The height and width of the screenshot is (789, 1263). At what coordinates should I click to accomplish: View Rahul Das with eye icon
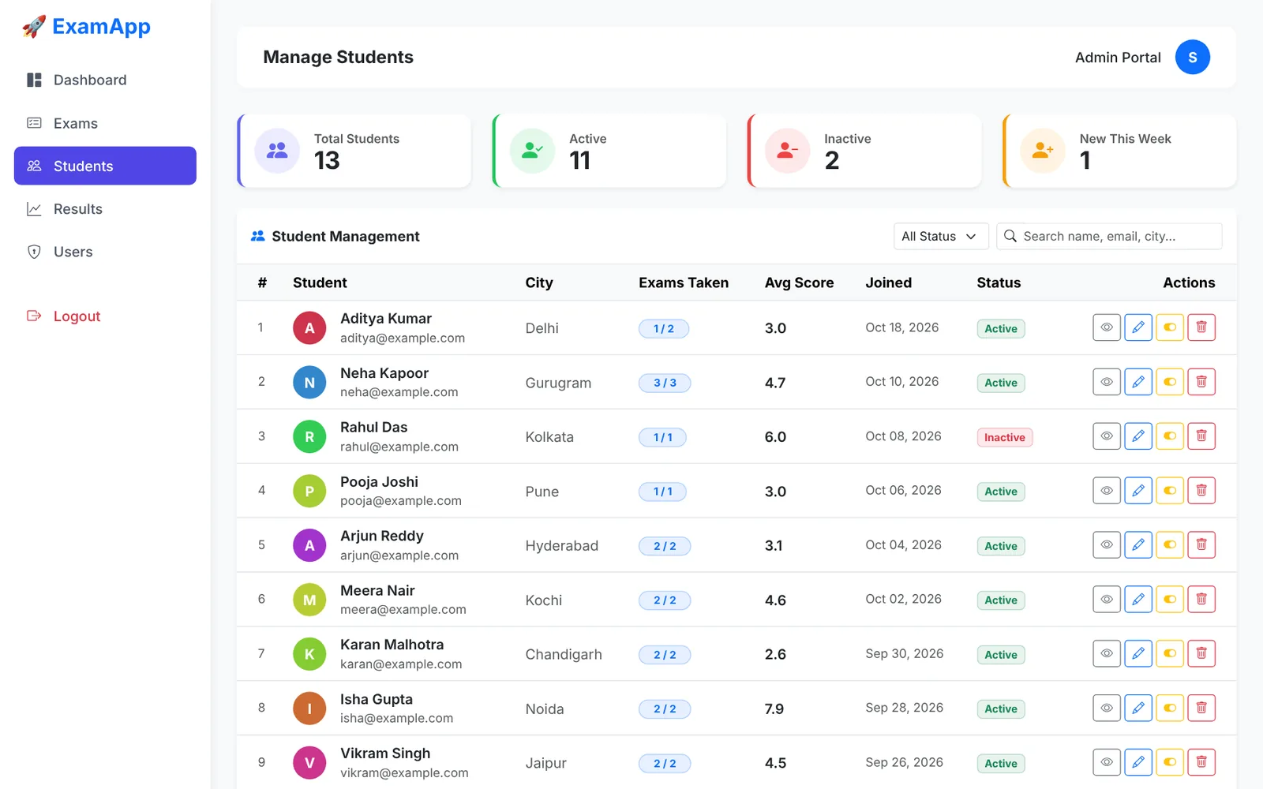(x=1107, y=436)
